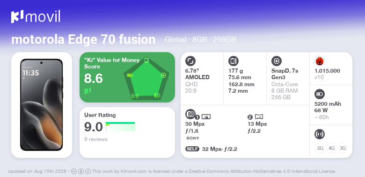Select the 5G network badge
The width and height of the screenshot is (365, 177).
pos(320,148)
